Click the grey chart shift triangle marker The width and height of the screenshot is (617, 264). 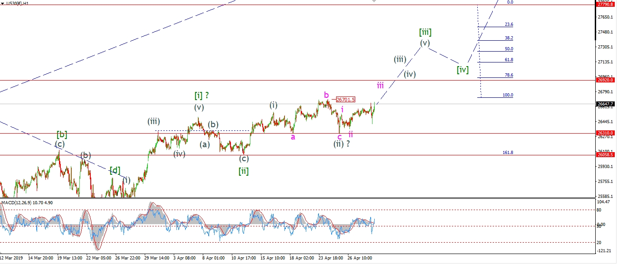click(x=374, y=1)
